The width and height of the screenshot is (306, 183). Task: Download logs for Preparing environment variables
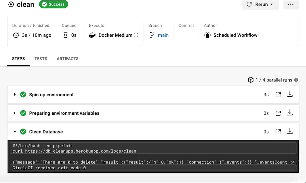tap(290, 113)
